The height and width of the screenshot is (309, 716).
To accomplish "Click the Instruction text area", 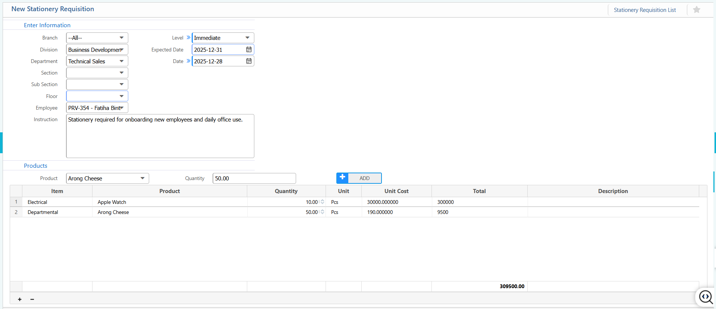I will [x=160, y=136].
